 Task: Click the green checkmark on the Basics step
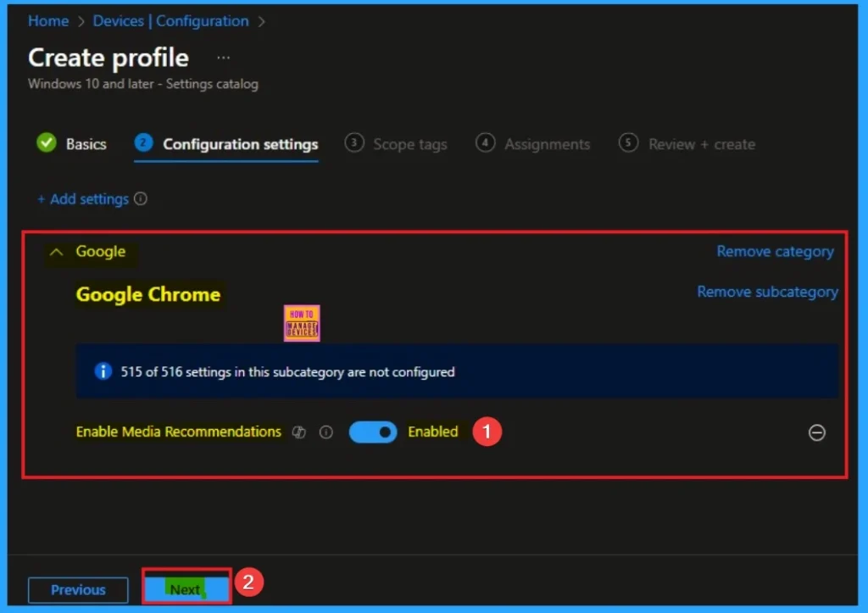click(47, 143)
